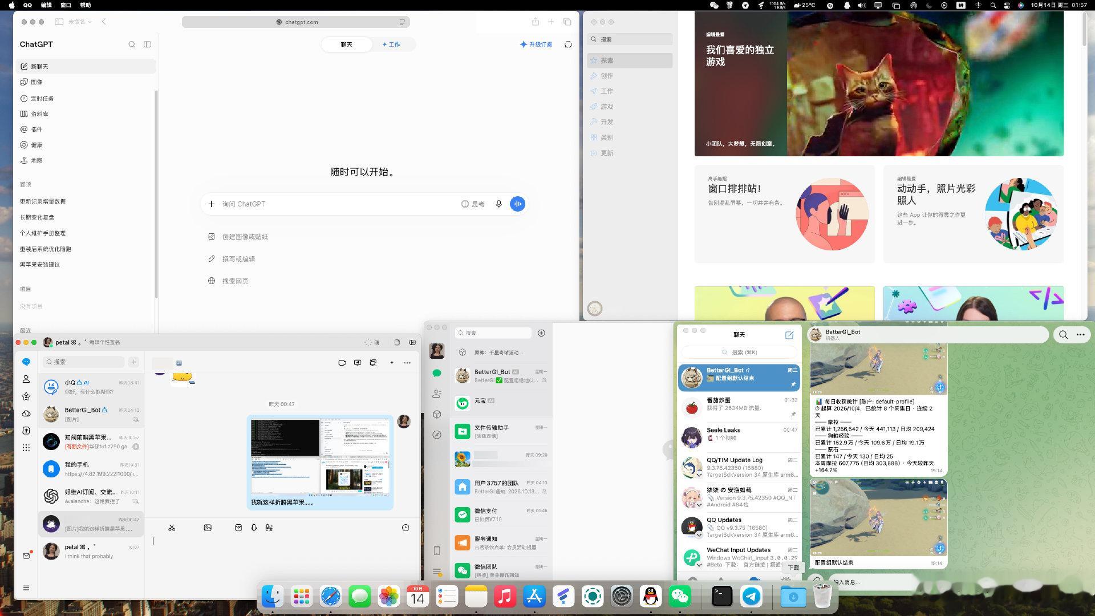This screenshot has height=616, width=1095.
Task: Expand the Safari sidebar tab group dropdown
Action: [x=79, y=22]
